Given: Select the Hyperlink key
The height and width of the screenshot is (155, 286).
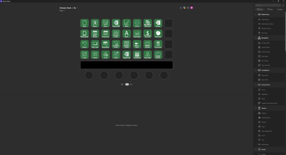Looking at the screenshot, I should 127,55.
